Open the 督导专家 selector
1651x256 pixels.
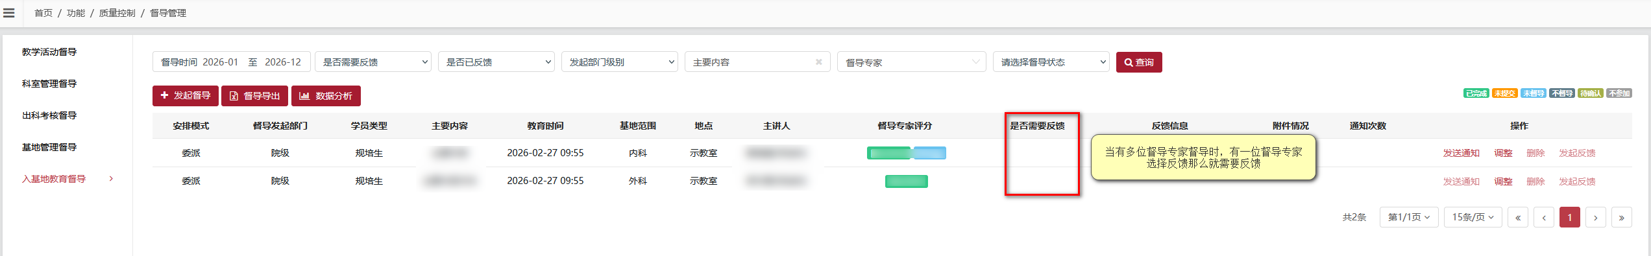(912, 62)
